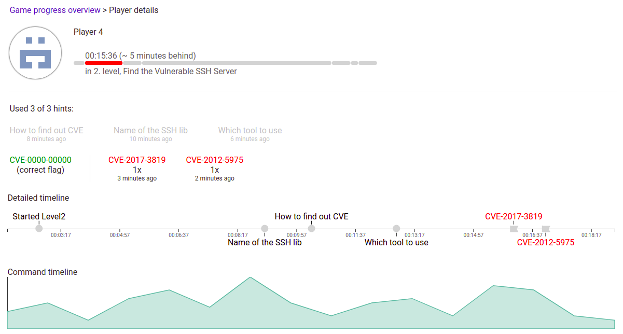
Task: Click the red CVE-2017-3819 label above timeline
Action: [514, 216]
